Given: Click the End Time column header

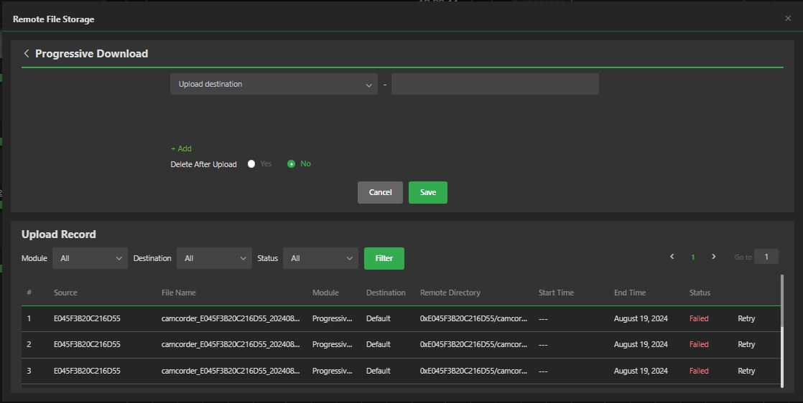Looking at the screenshot, I should coord(630,293).
